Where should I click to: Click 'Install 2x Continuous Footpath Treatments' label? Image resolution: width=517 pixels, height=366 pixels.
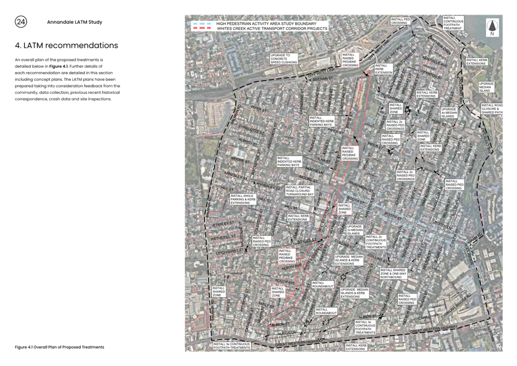[x=376, y=242]
